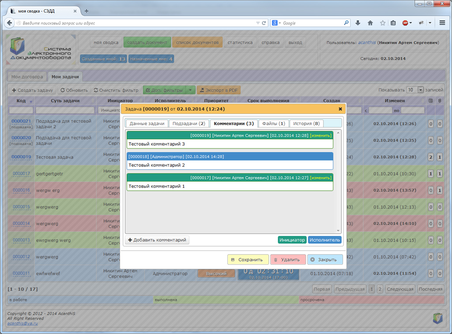Image resolution: width=452 pixels, height=334 pixels.
Task: Toggle the Исполнитель comment filter
Action: (325, 240)
